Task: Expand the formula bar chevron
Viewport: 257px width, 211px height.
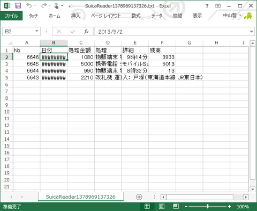Action: point(252,32)
